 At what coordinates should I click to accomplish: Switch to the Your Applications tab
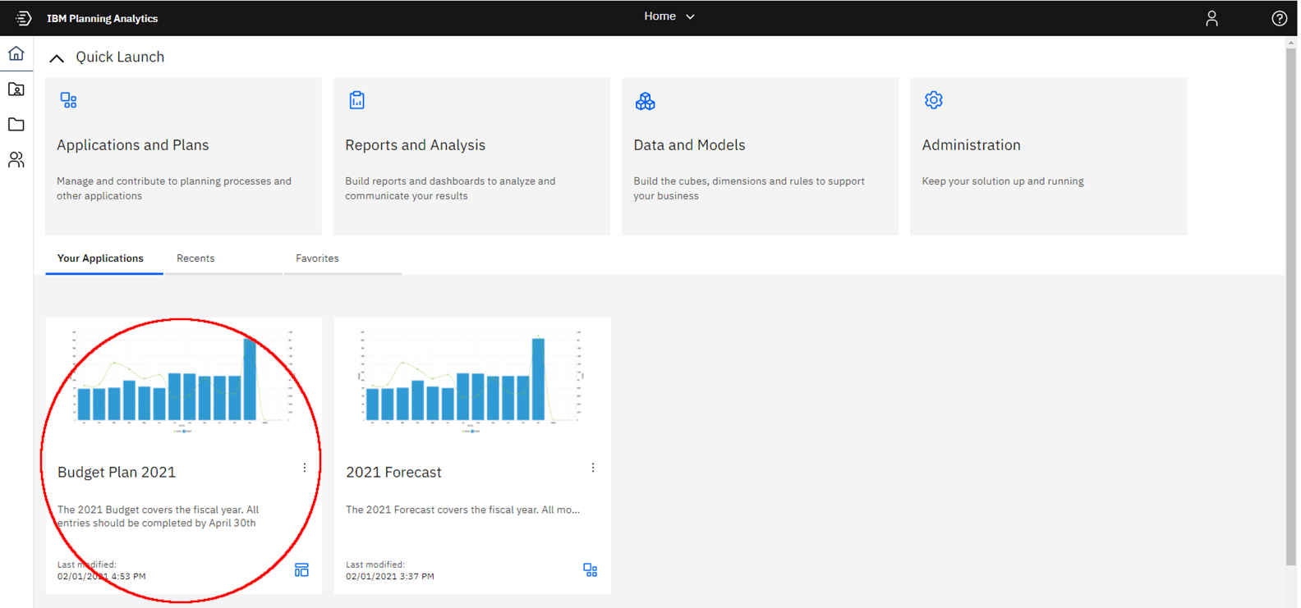[100, 258]
